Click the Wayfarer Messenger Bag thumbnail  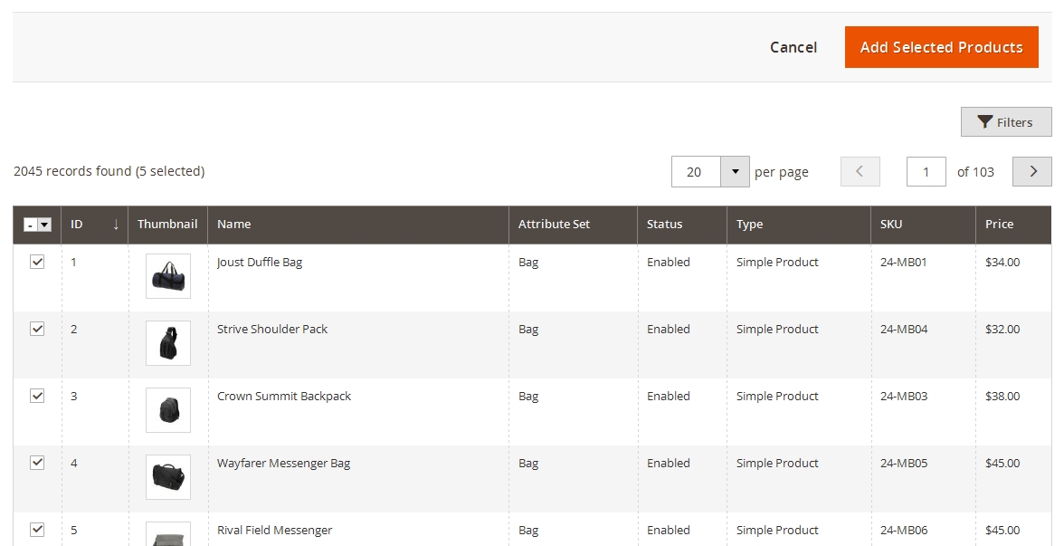[x=168, y=477]
